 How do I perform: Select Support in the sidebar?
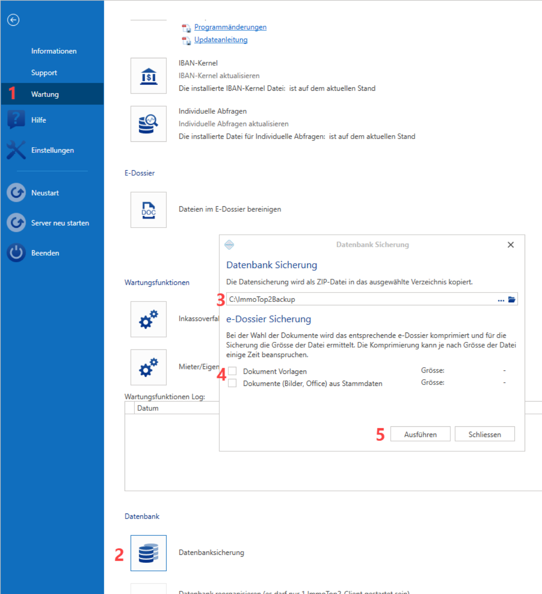44,73
